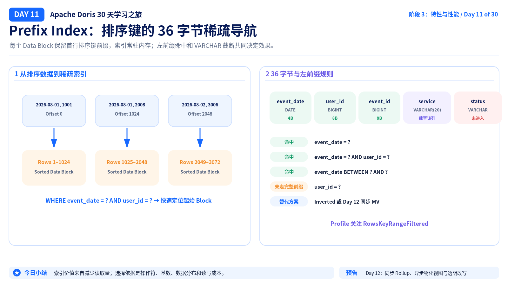Click section heading '1 从排序数据到稀疏索引'
Viewport: 508px width, 285px height.
coord(50,74)
